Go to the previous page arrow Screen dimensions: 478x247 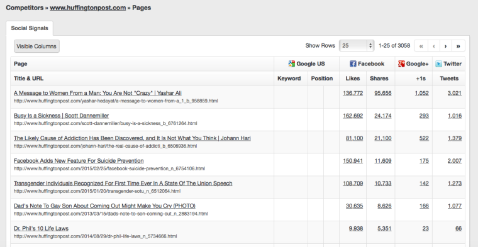coord(433,46)
